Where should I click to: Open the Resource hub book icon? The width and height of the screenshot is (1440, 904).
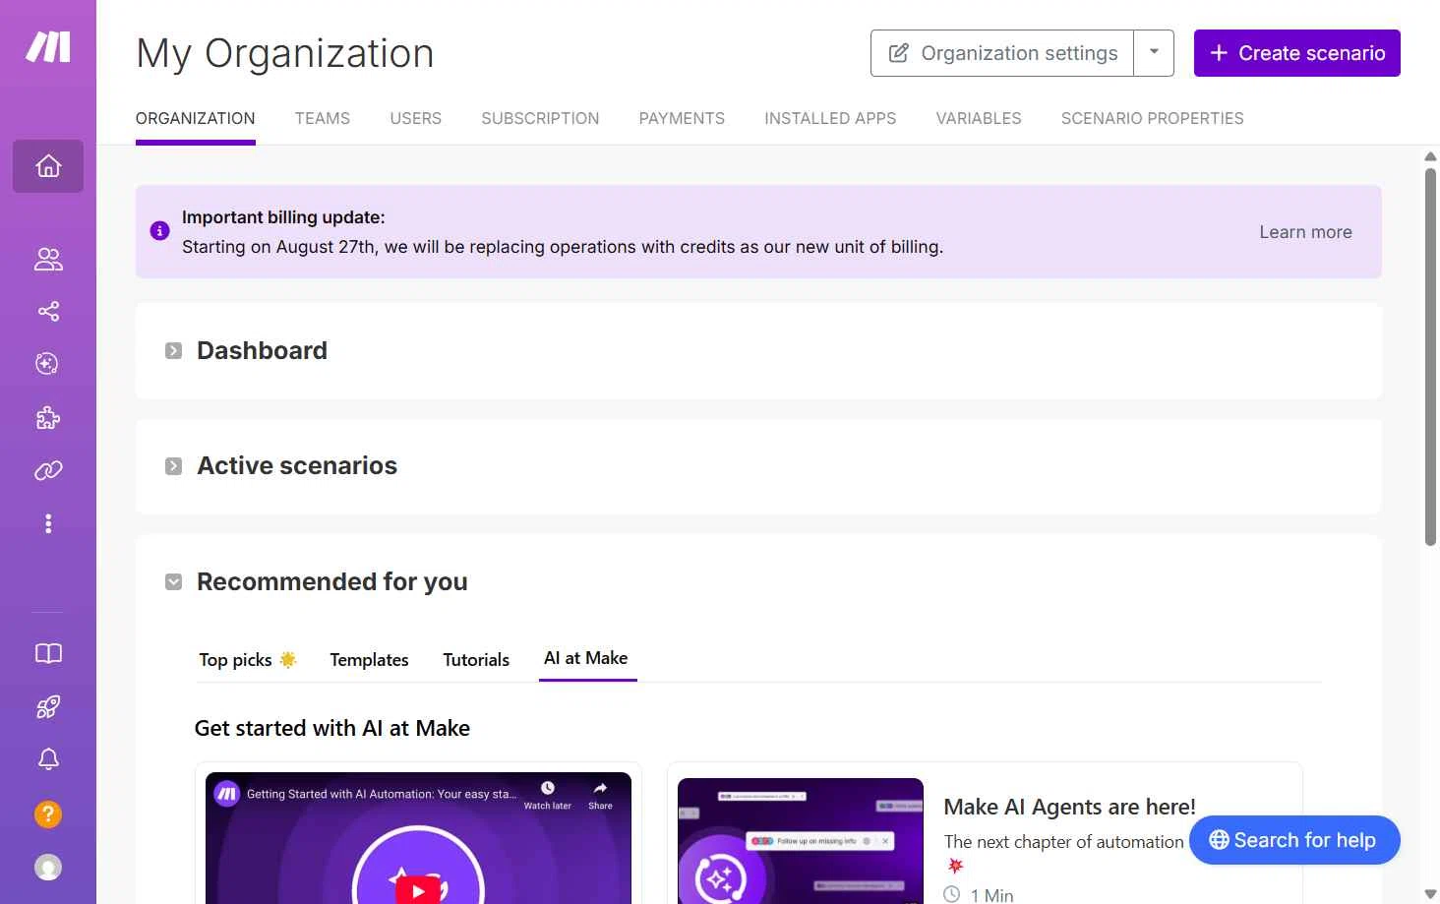(48, 654)
